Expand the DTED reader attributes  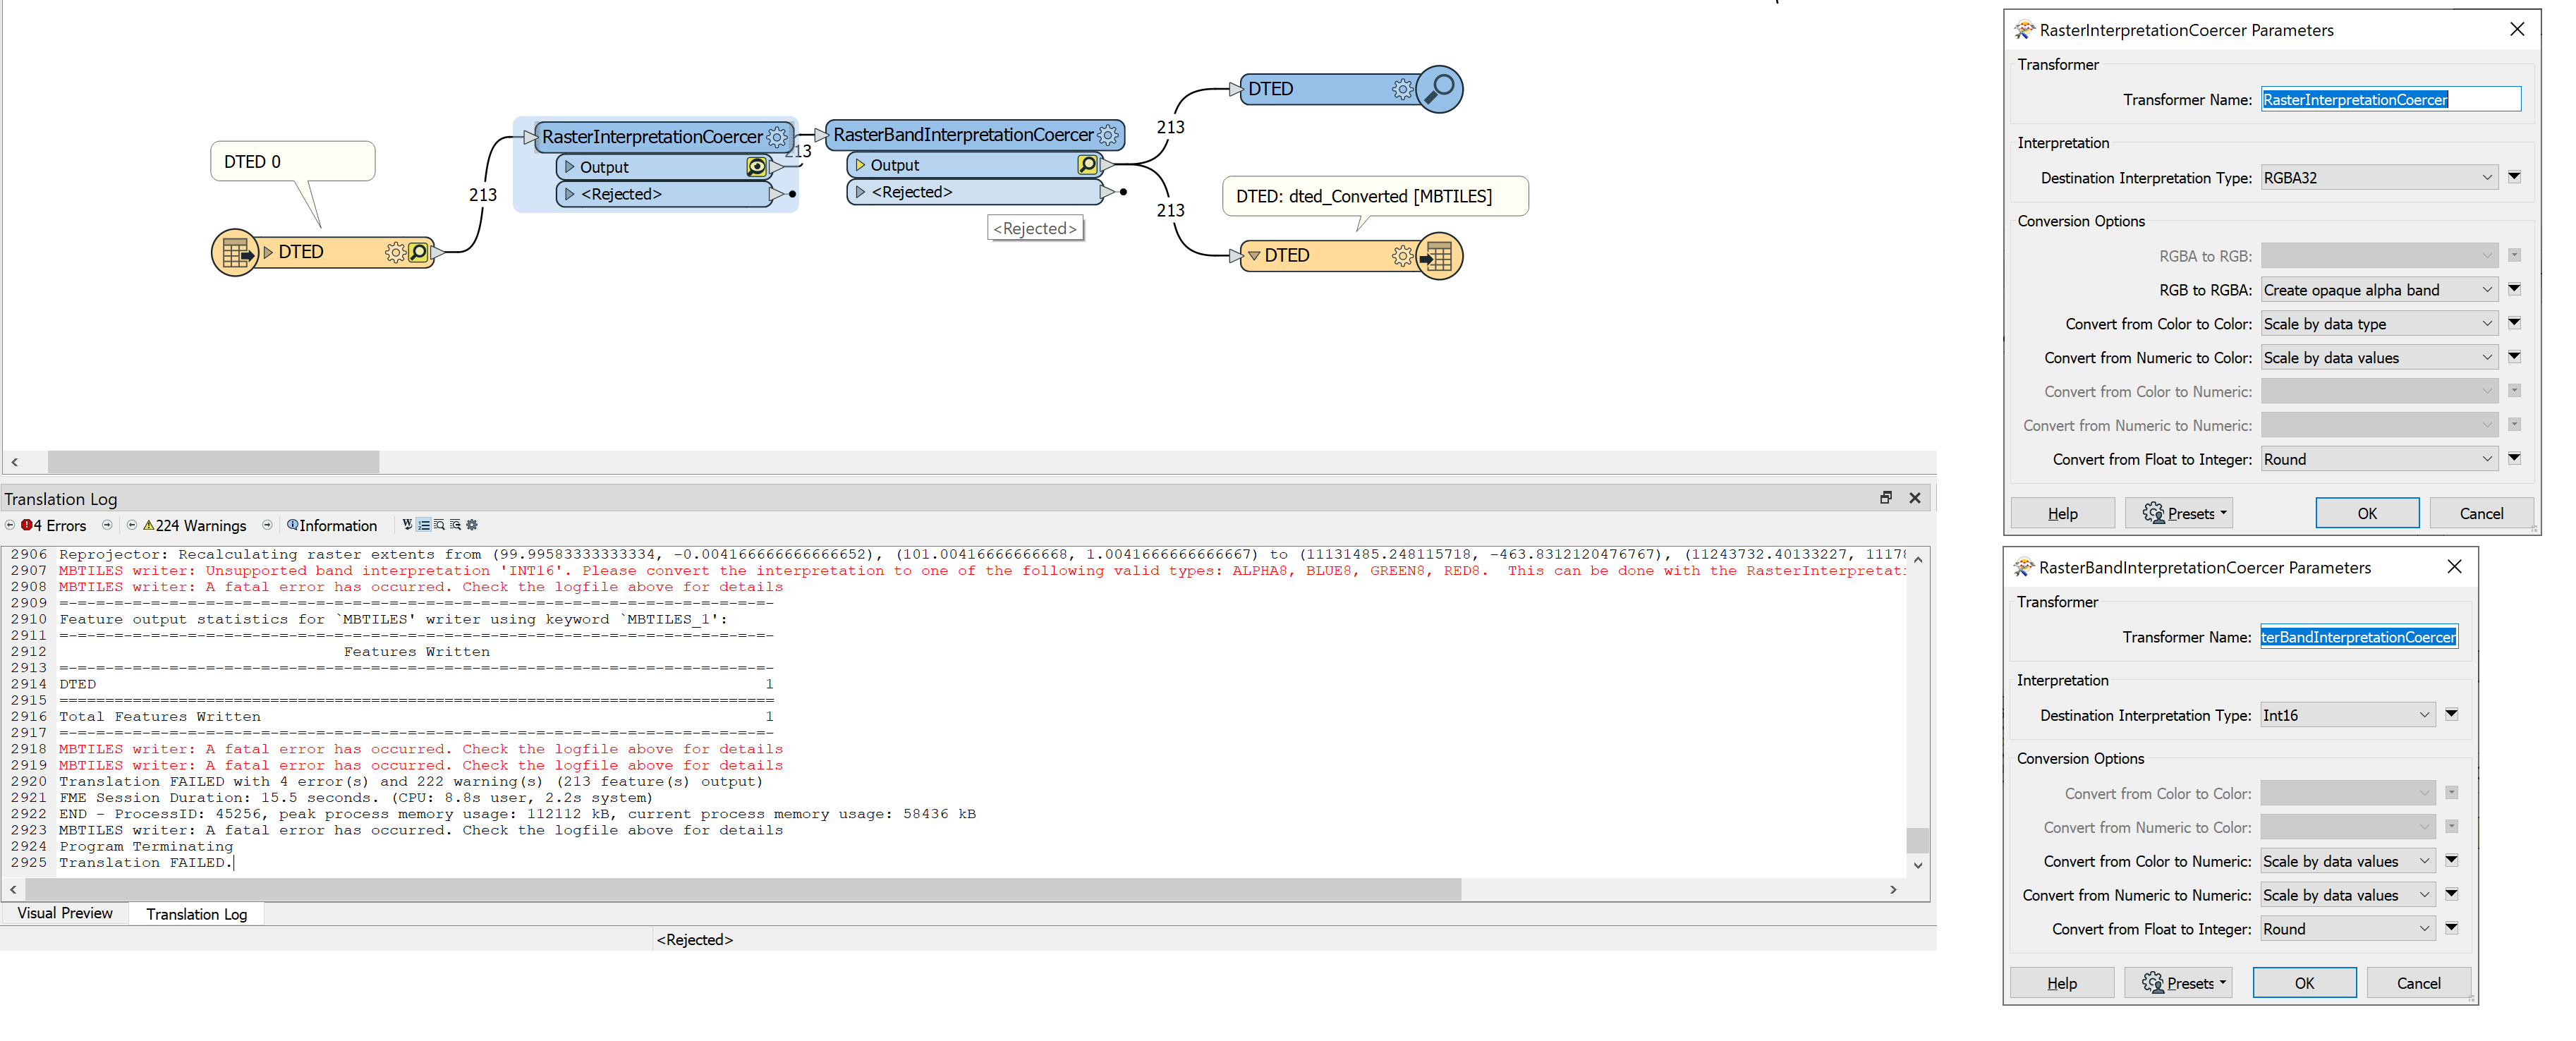pos(268,252)
